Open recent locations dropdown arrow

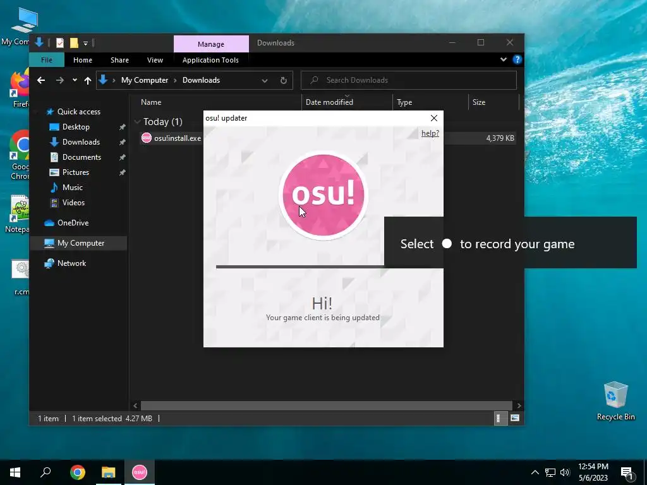[x=75, y=80]
